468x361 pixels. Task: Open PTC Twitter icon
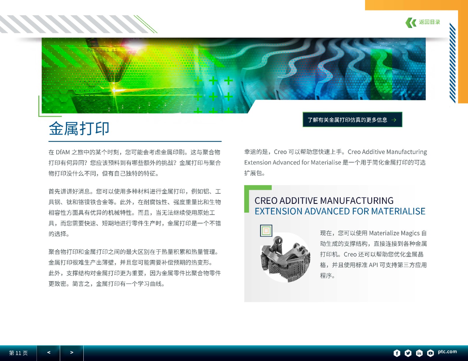tap(408, 353)
